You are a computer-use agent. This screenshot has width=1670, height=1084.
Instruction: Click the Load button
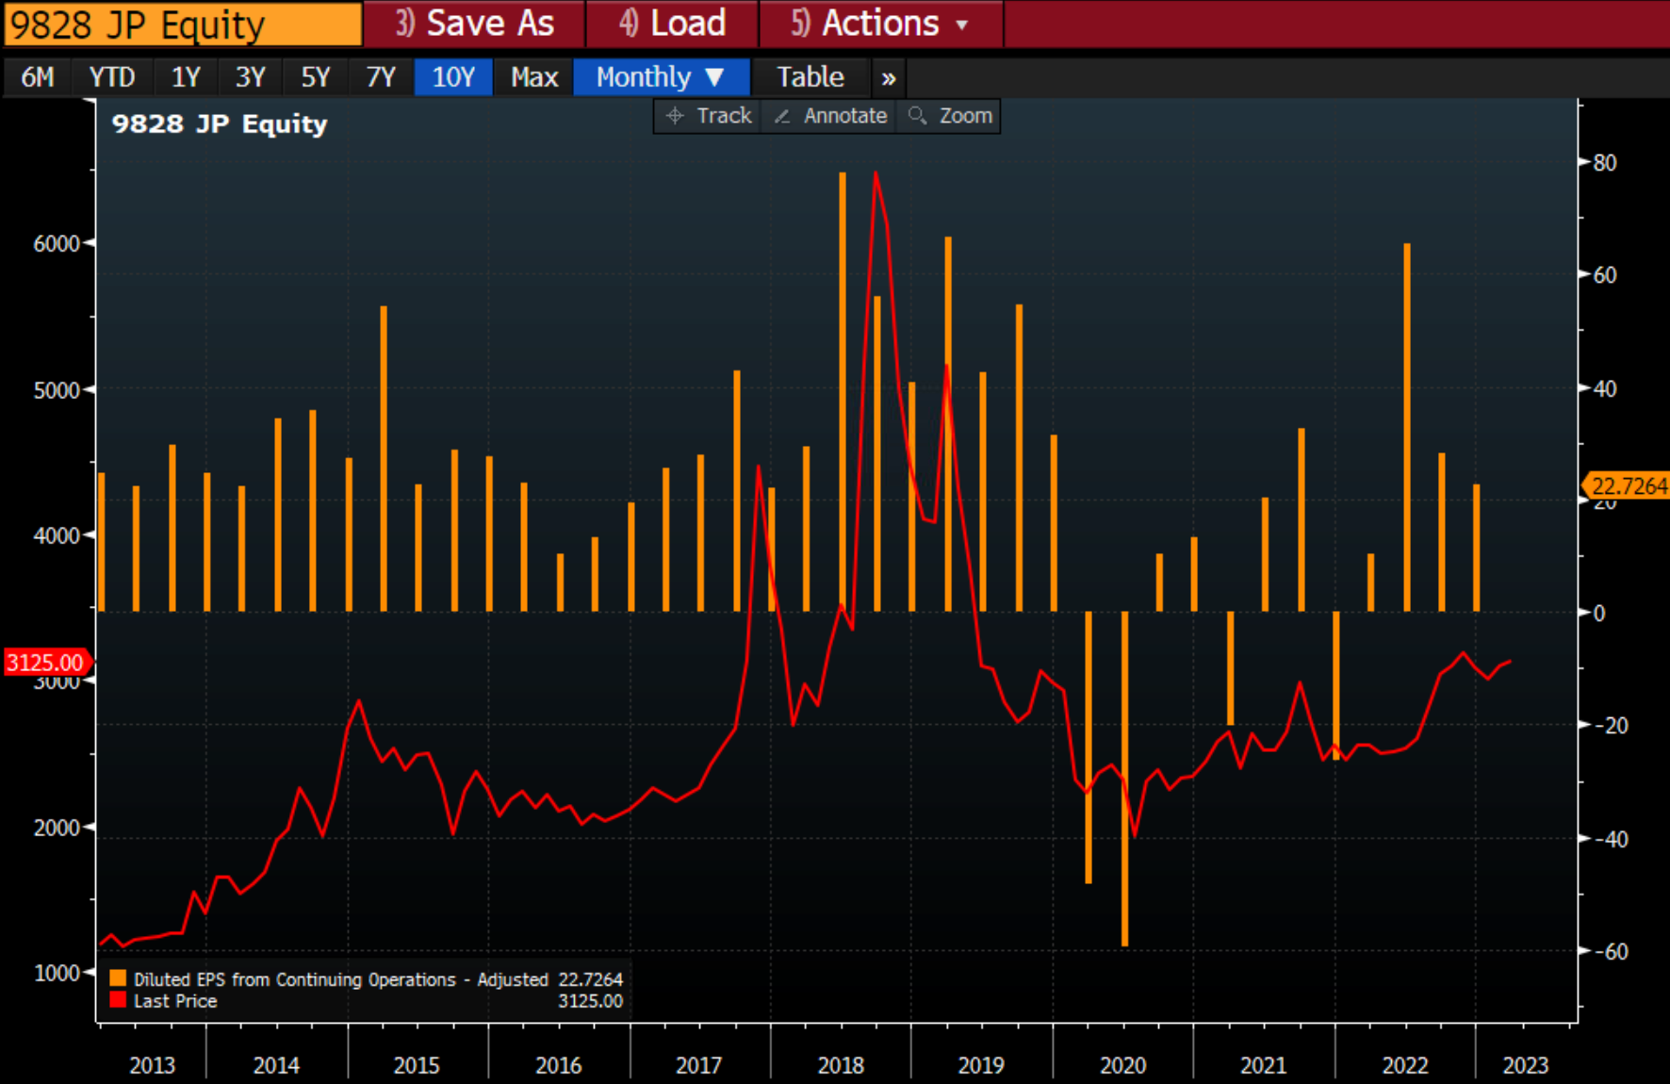coord(672,24)
